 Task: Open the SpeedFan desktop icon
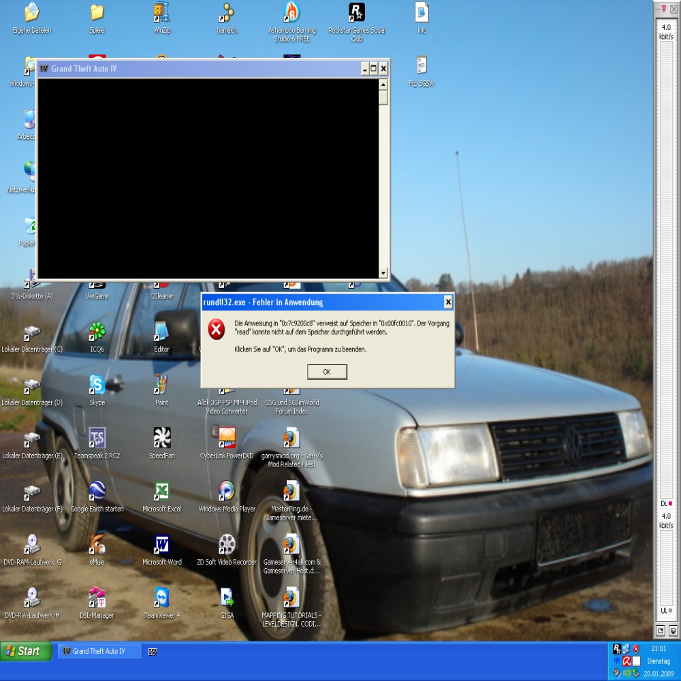click(162, 438)
